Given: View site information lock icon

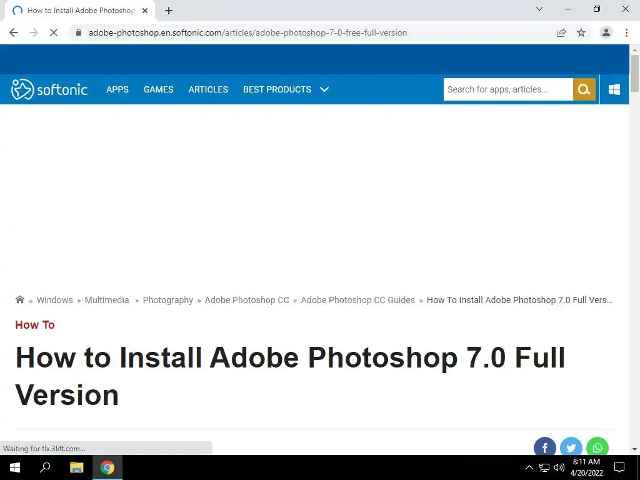Looking at the screenshot, I should coord(79,32).
